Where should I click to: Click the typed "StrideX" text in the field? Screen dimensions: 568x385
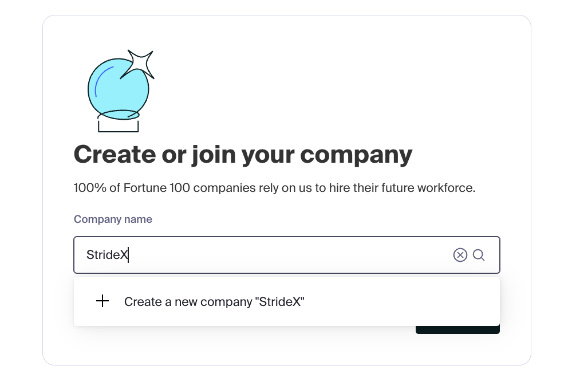click(x=107, y=255)
